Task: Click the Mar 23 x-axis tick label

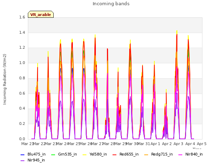Action: coord(51,144)
